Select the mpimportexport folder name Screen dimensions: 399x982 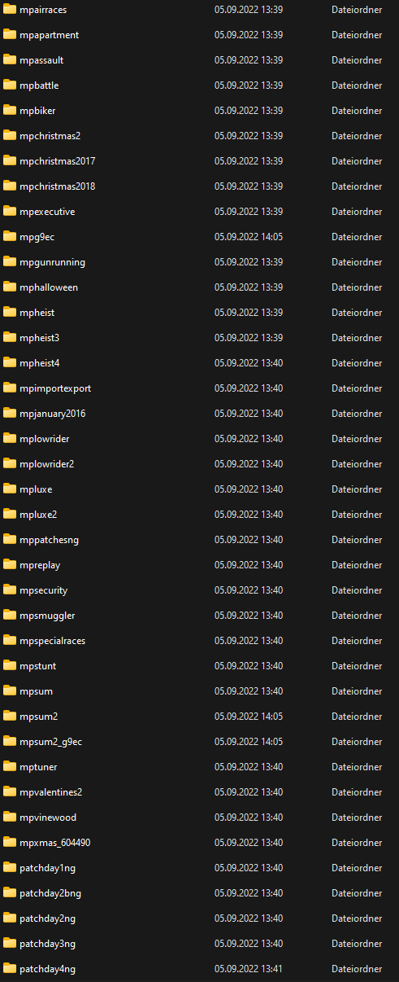tap(55, 388)
